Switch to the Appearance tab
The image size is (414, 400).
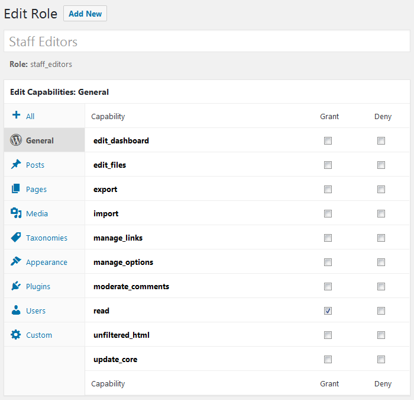(44, 262)
